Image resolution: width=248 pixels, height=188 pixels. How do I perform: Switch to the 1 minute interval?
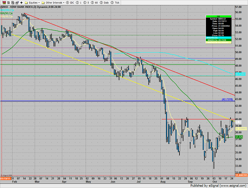(x=81, y=3)
